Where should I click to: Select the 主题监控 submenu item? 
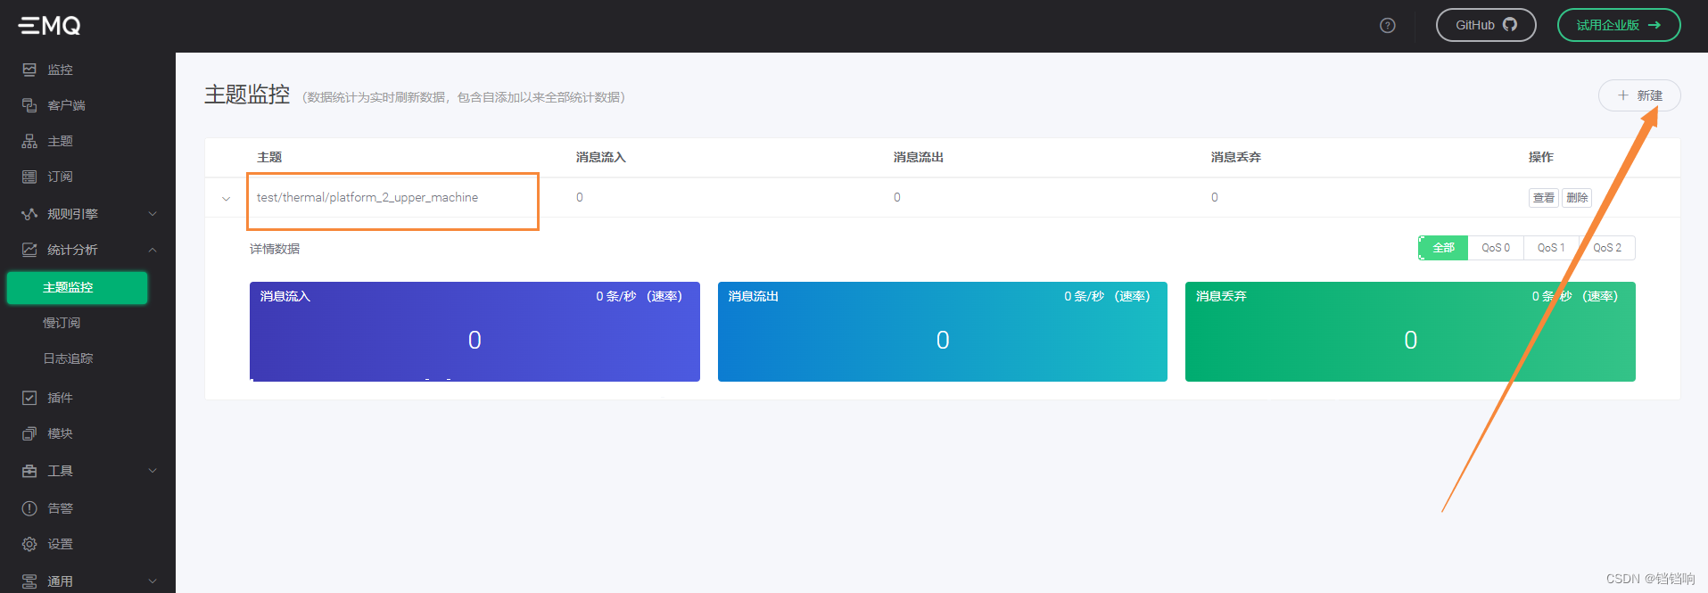(x=78, y=287)
